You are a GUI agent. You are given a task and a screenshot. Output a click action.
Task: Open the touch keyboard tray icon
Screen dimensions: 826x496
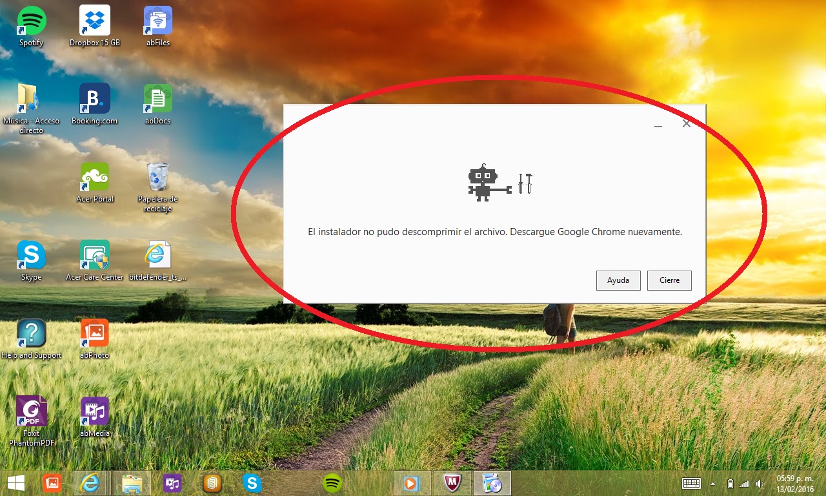click(x=692, y=483)
